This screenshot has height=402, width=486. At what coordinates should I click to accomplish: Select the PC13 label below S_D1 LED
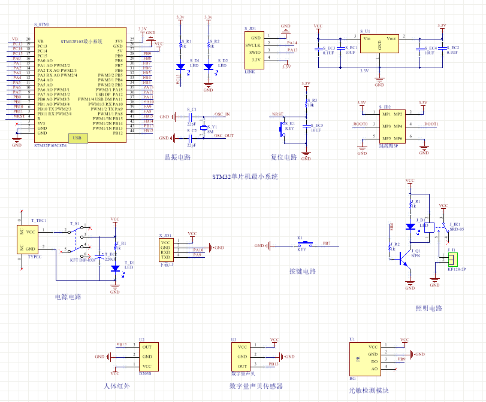[x=178, y=79]
